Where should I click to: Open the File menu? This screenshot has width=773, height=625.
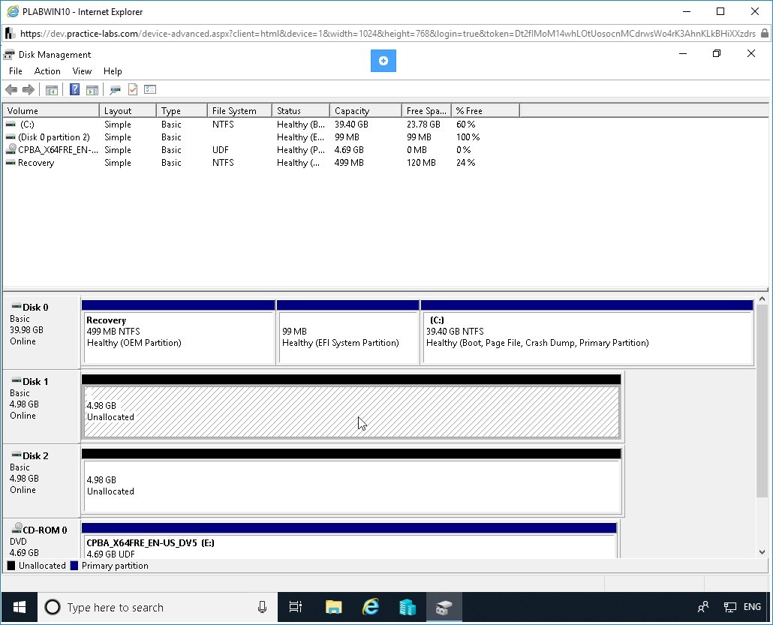(16, 71)
